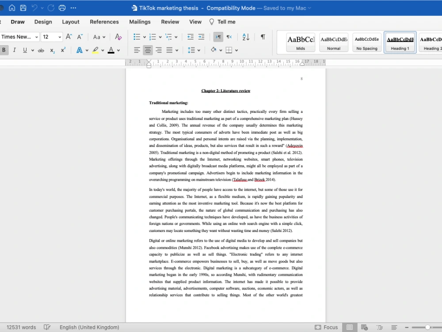
Task: Save the document with the disk icon
Action: [23, 8]
